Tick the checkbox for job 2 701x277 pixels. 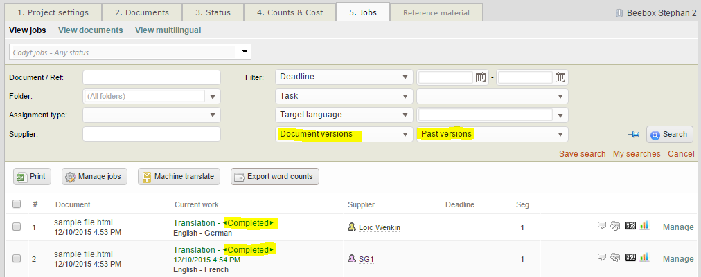[17, 258]
